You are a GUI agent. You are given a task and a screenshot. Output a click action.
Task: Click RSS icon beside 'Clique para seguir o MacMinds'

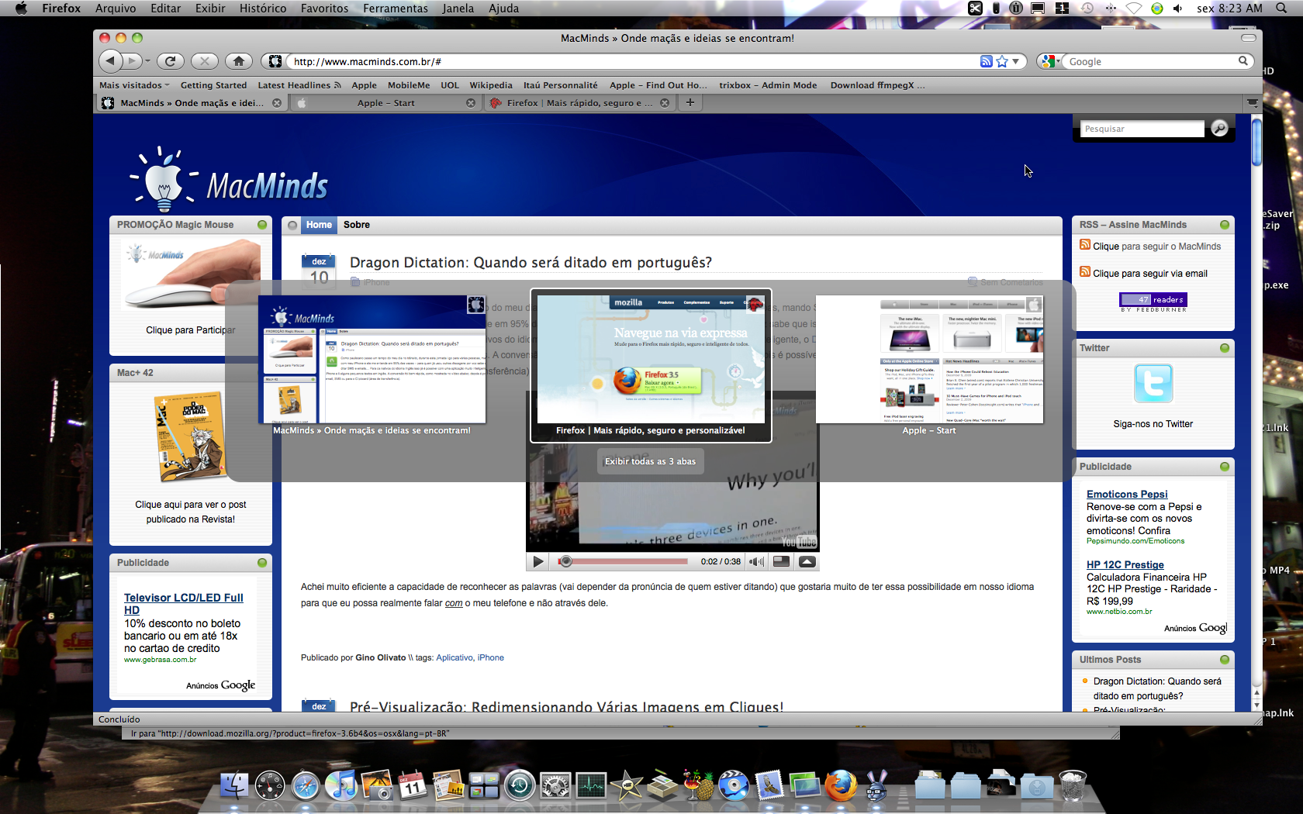(x=1085, y=245)
